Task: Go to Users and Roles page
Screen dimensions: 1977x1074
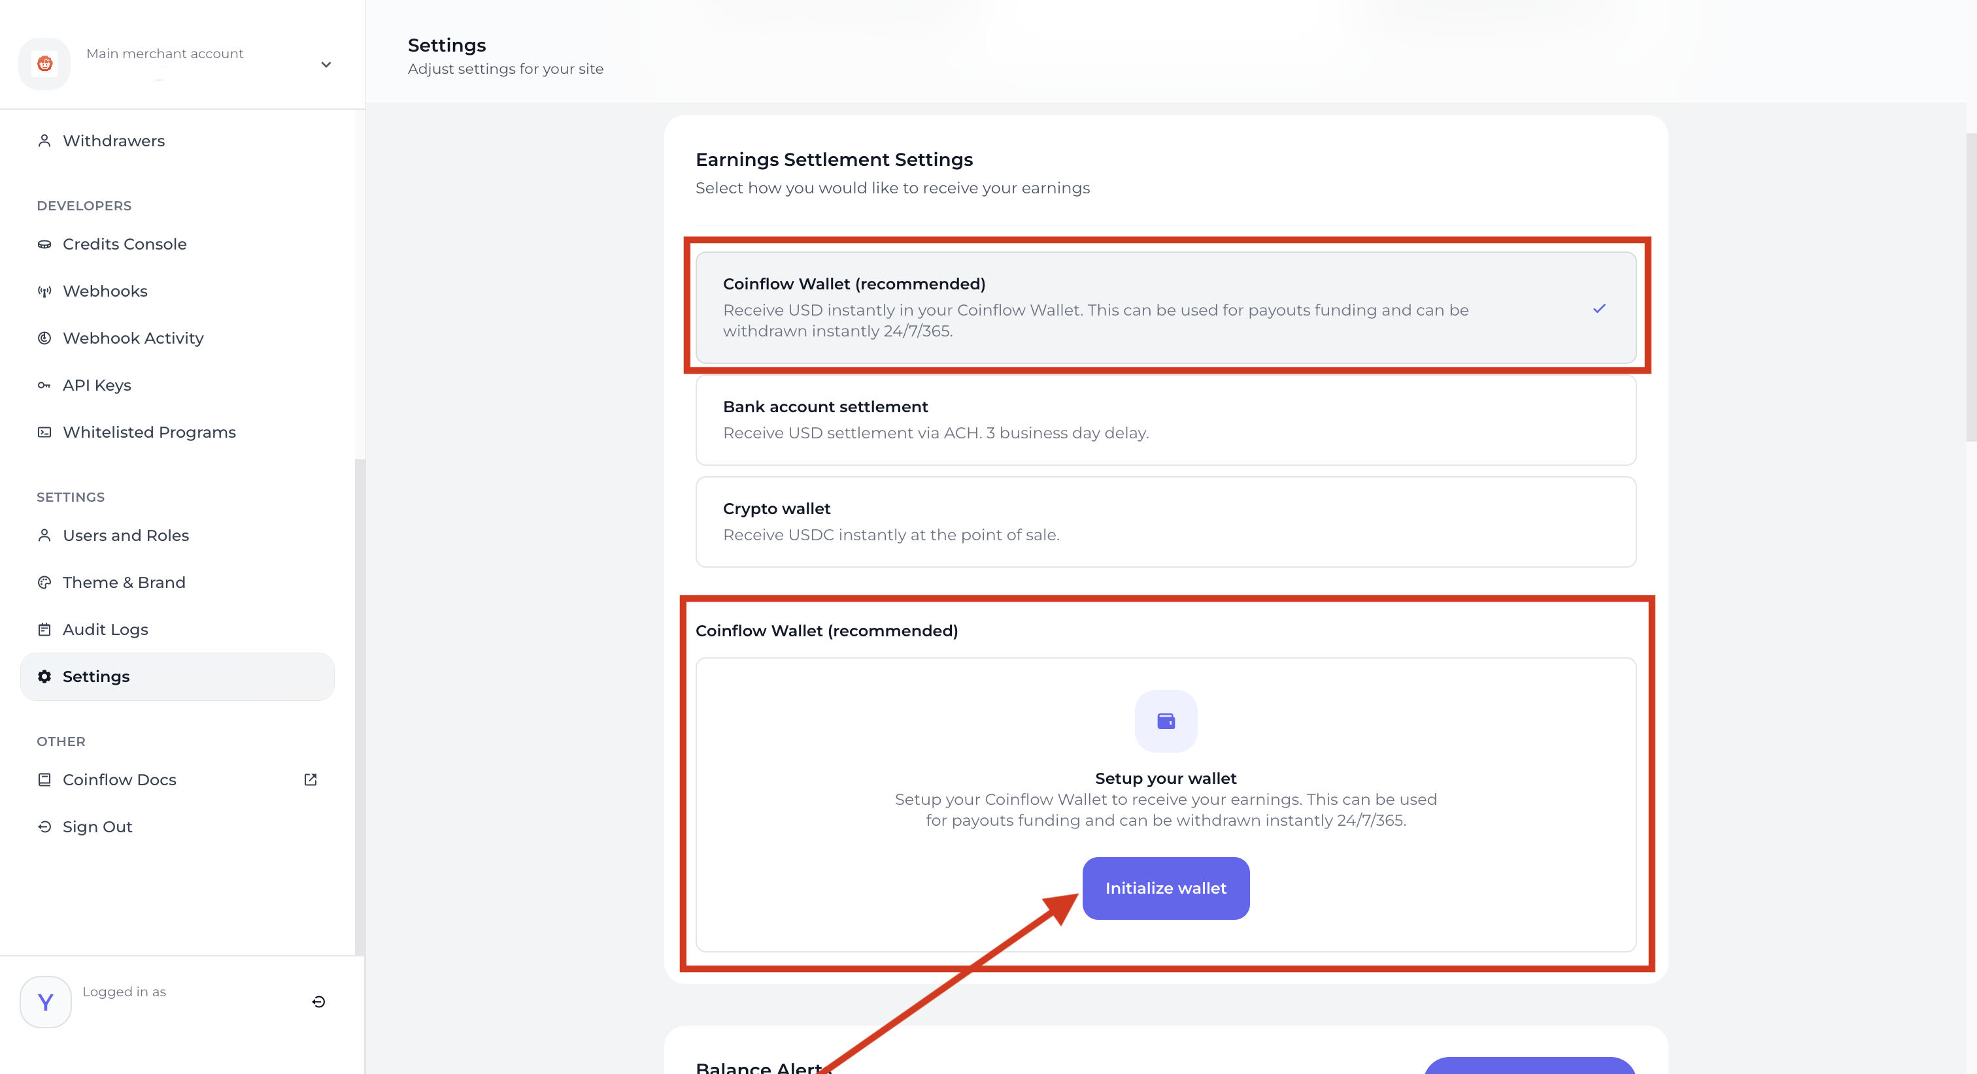Action: (125, 536)
